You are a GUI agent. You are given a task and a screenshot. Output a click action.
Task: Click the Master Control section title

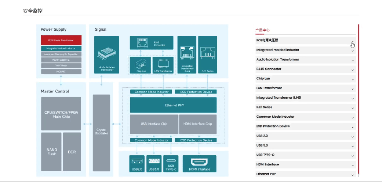(x=55, y=91)
